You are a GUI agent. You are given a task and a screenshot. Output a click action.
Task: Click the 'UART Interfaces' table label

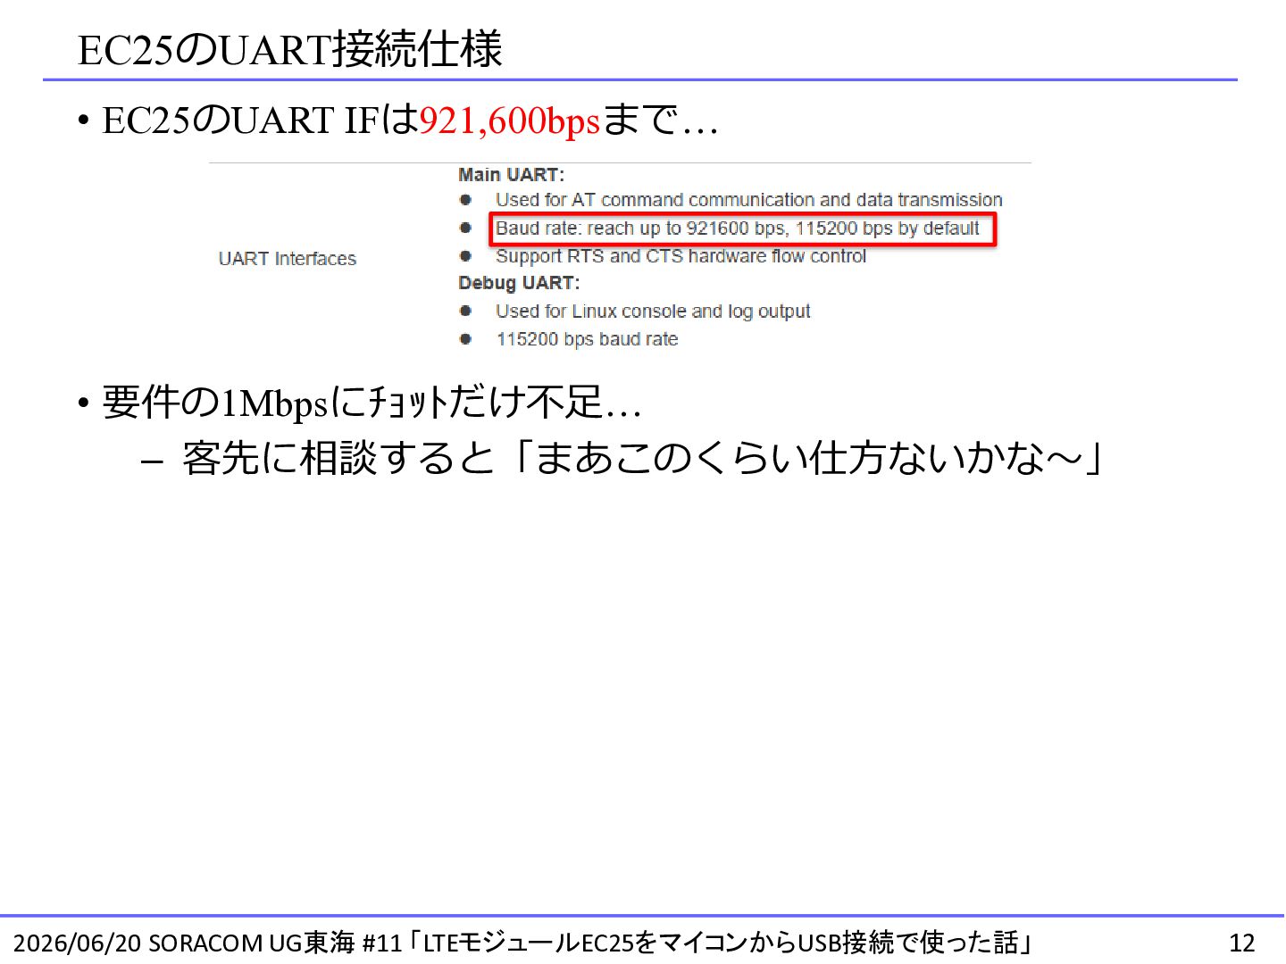pyautogui.click(x=288, y=259)
